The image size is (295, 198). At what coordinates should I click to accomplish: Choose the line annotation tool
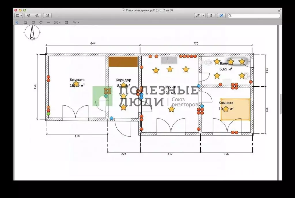(x=48, y=22)
